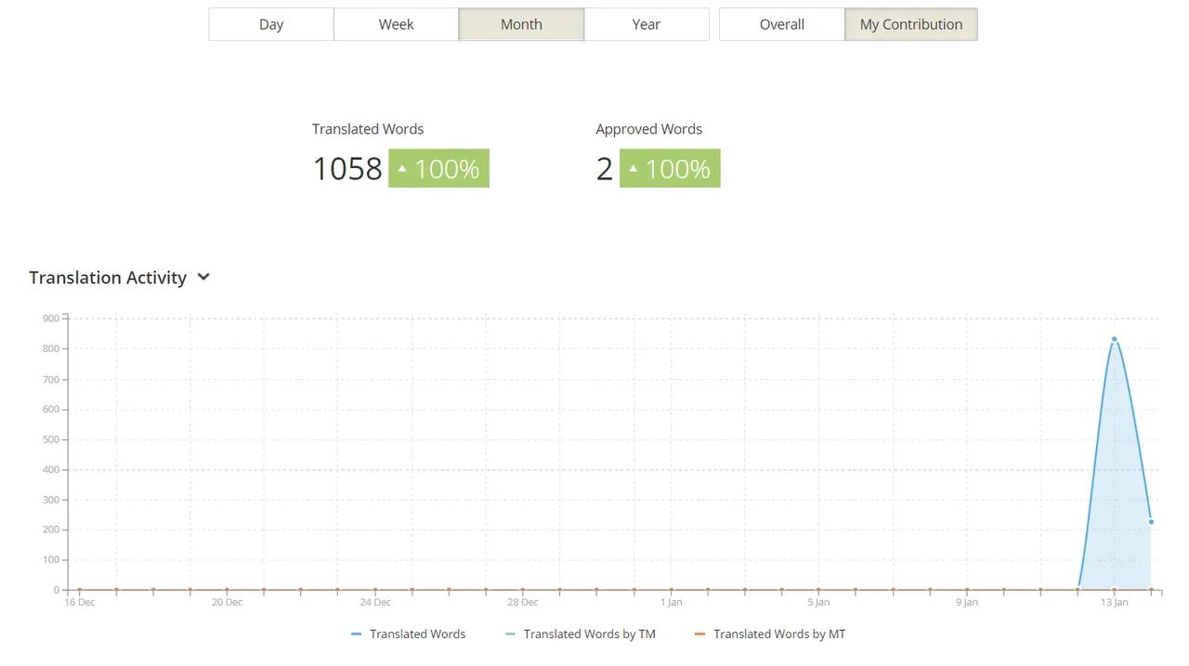Switch to the Day period tab
1189x666 pixels.
(271, 24)
